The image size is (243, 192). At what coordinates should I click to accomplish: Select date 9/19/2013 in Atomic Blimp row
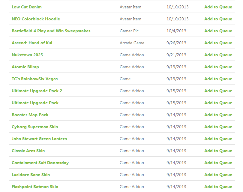click(x=176, y=67)
